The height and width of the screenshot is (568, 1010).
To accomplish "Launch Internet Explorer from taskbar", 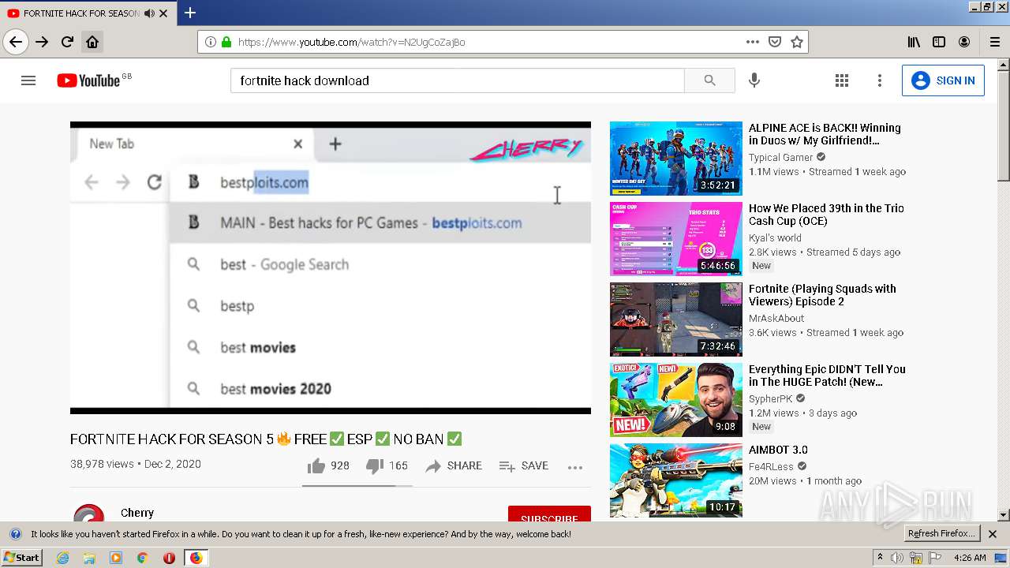I will [62, 558].
